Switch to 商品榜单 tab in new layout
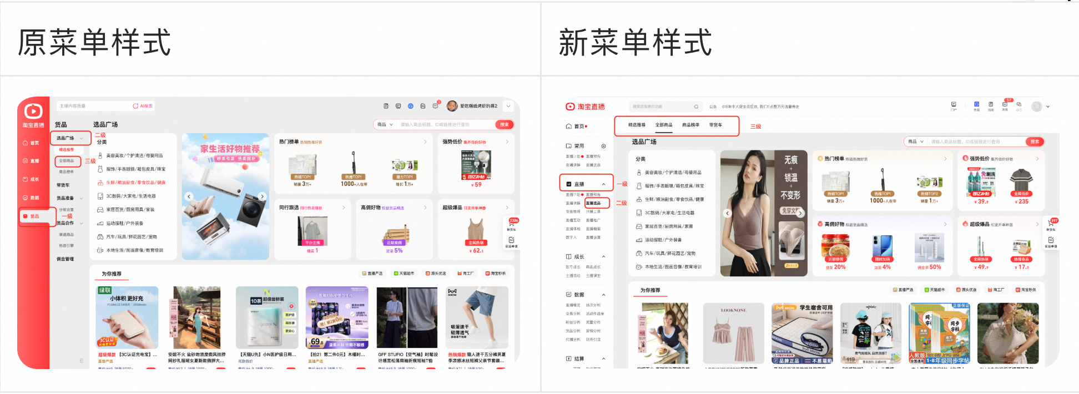The image size is (1079, 394). pos(690,125)
